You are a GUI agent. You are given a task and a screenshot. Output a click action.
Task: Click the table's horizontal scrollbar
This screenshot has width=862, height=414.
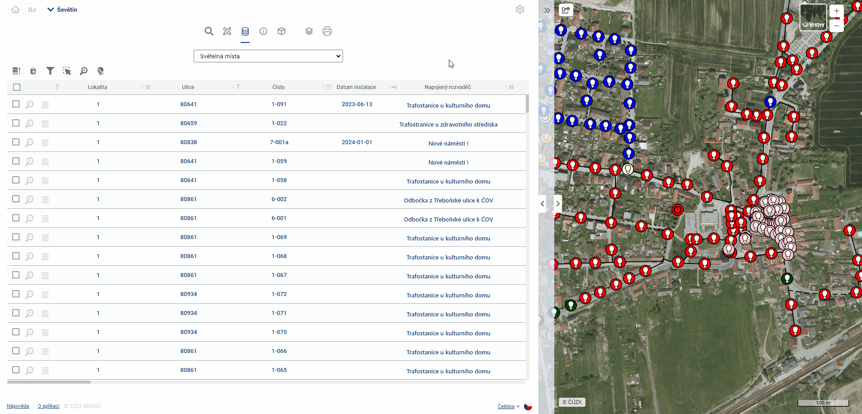[x=49, y=382]
